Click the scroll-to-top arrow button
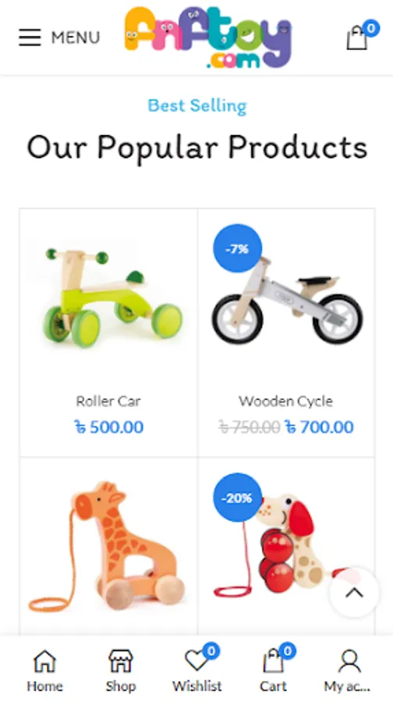This screenshot has height=703, width=393. pyautogui.click(x=354, y=593)
